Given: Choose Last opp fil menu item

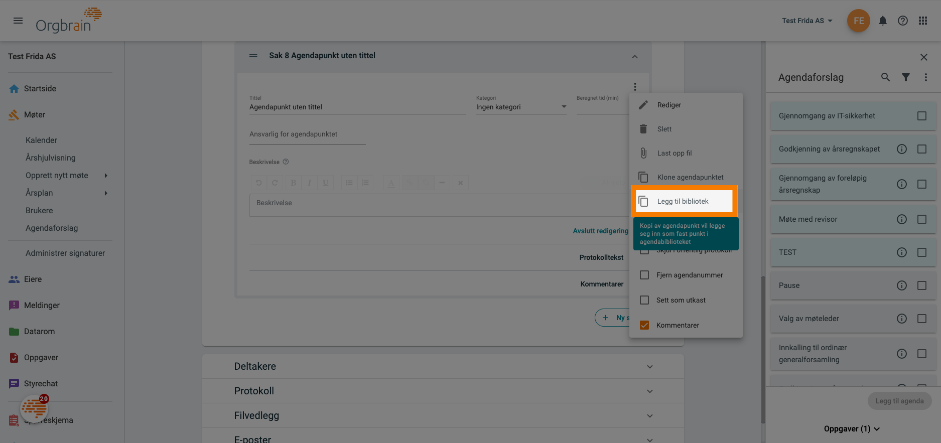Looking at the screenshot, I should (686, 153).
